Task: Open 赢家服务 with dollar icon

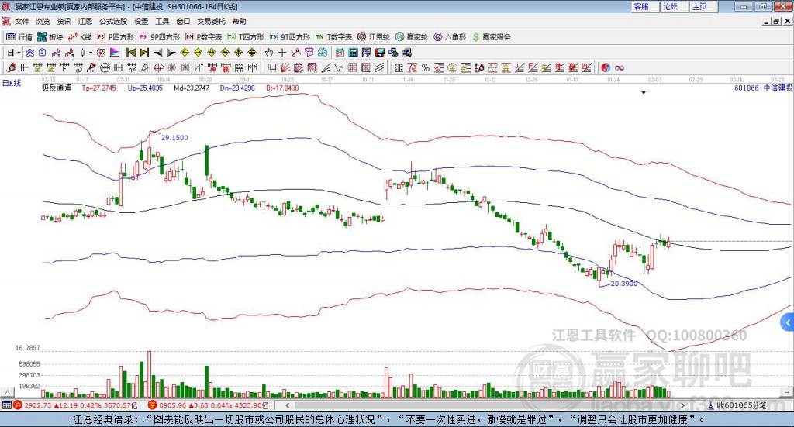Action: (491, 37)
